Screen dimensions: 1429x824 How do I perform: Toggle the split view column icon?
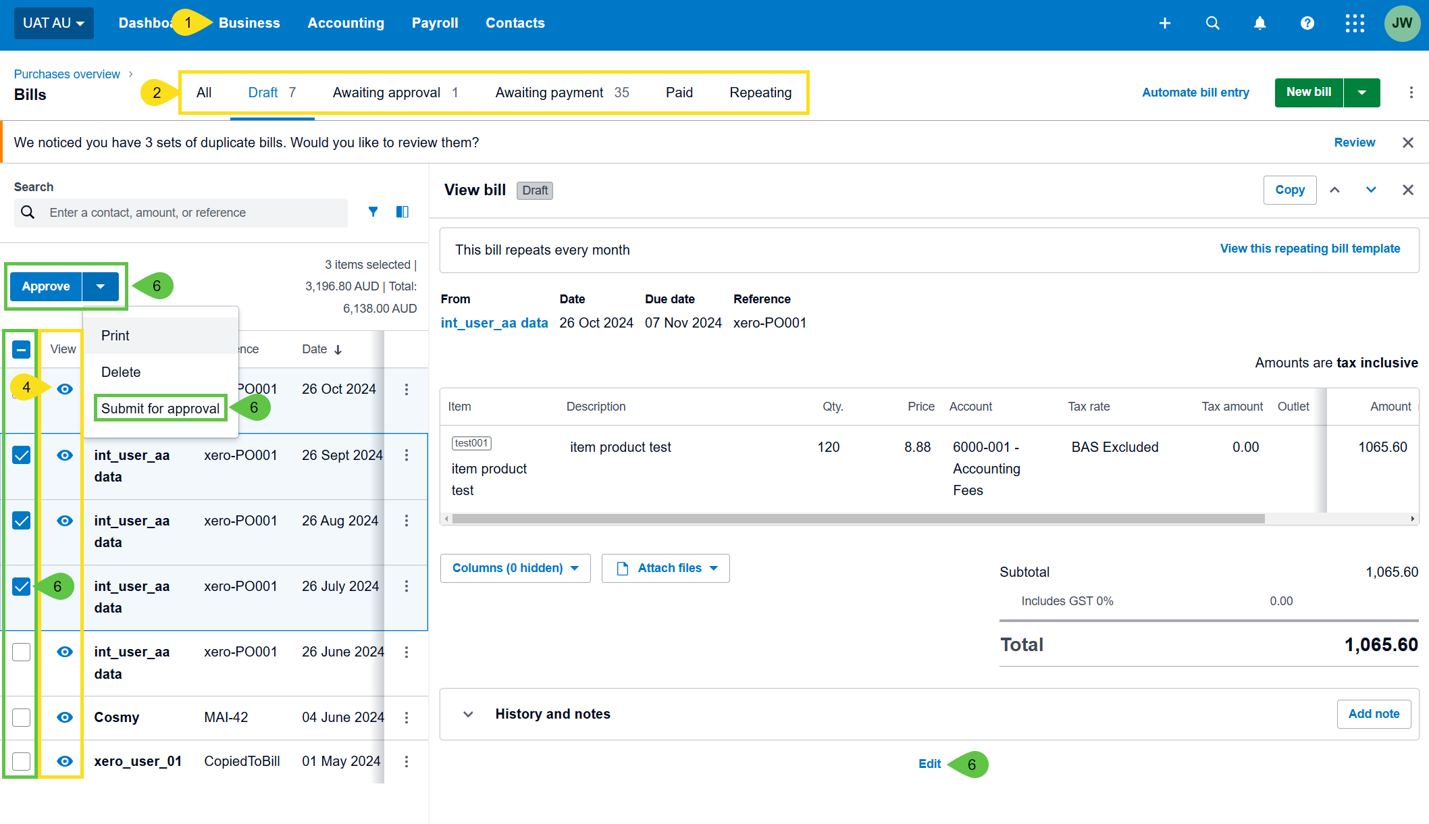point(402,212)
